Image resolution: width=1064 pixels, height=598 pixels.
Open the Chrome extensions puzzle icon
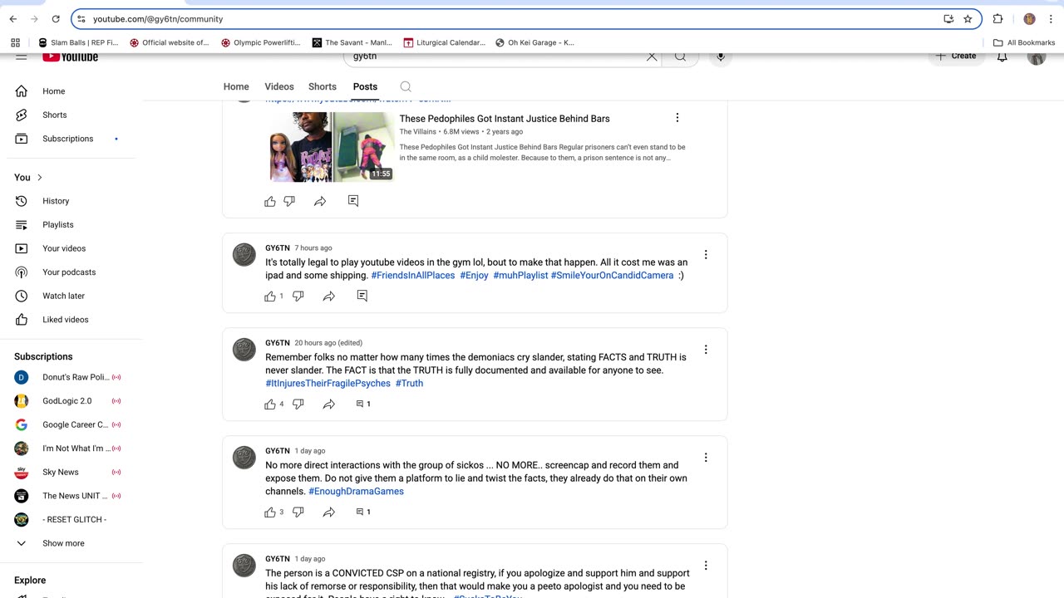[x=998, y=19]
